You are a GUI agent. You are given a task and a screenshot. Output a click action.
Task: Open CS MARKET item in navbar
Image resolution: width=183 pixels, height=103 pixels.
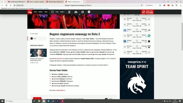tap(62, 12)
